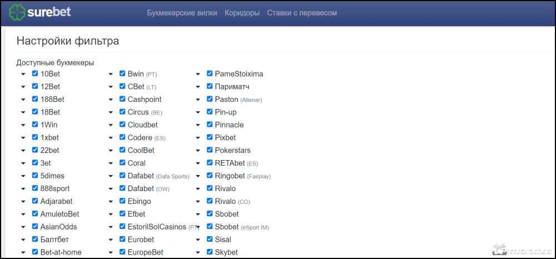Open the arrow beside Codere

coord(111,138)
